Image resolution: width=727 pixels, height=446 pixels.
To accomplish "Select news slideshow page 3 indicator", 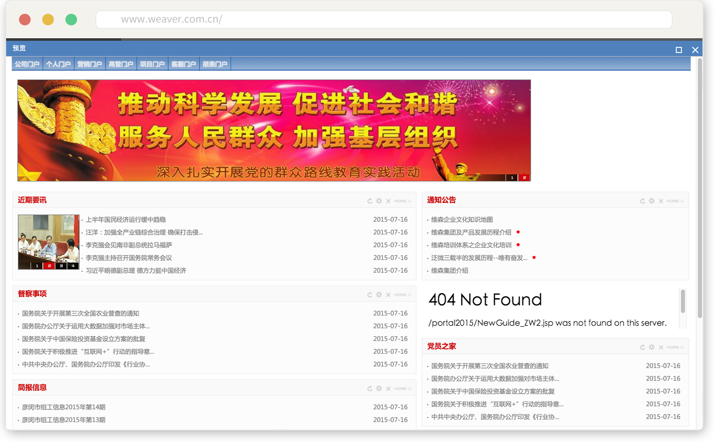I will (x=61, y=266).
